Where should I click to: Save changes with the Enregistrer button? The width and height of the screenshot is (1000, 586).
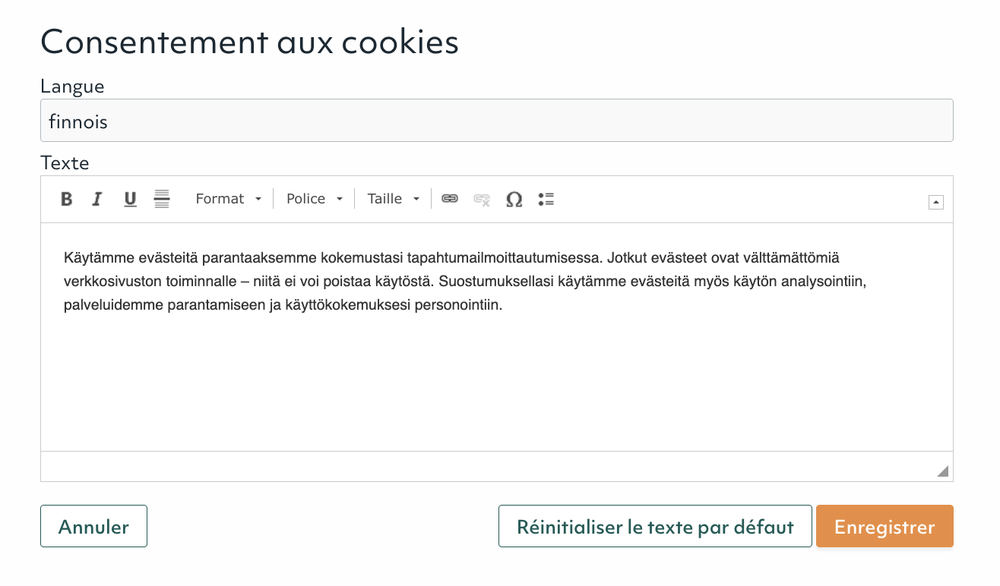(884, 527)
